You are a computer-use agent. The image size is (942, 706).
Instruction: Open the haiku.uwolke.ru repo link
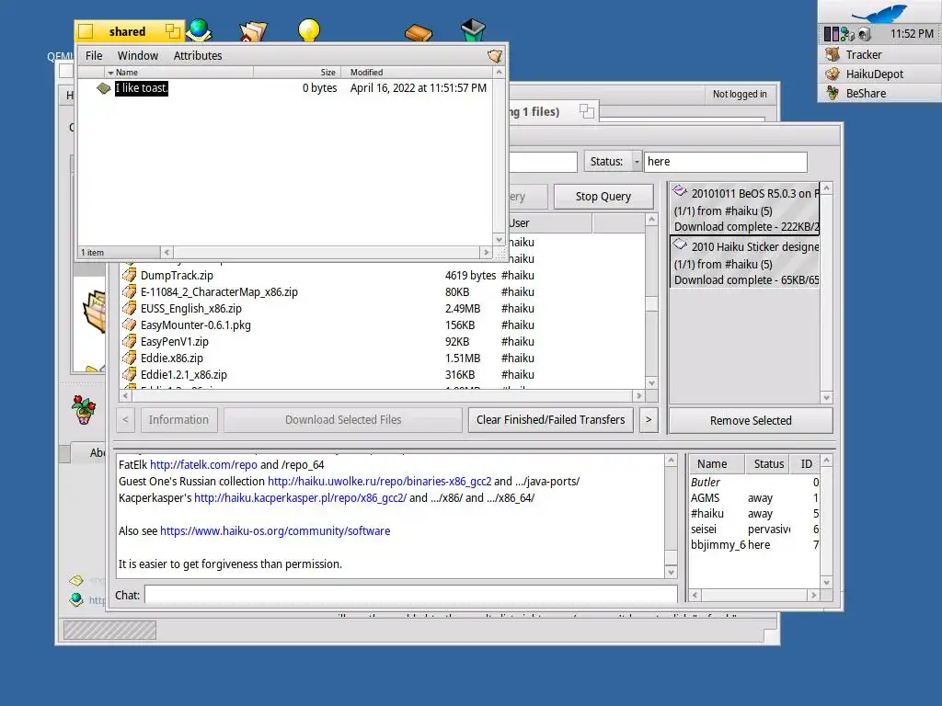pyautogui.click(x=380, y=482)
